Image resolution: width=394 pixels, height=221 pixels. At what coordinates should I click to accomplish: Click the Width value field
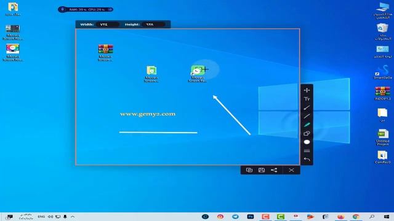(108, 25)
